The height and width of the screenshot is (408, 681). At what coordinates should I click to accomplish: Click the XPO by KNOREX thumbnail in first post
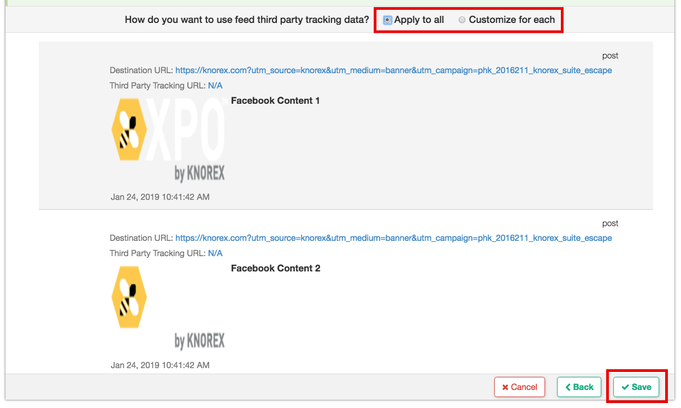pyautogui.click(x=168, y=140)
